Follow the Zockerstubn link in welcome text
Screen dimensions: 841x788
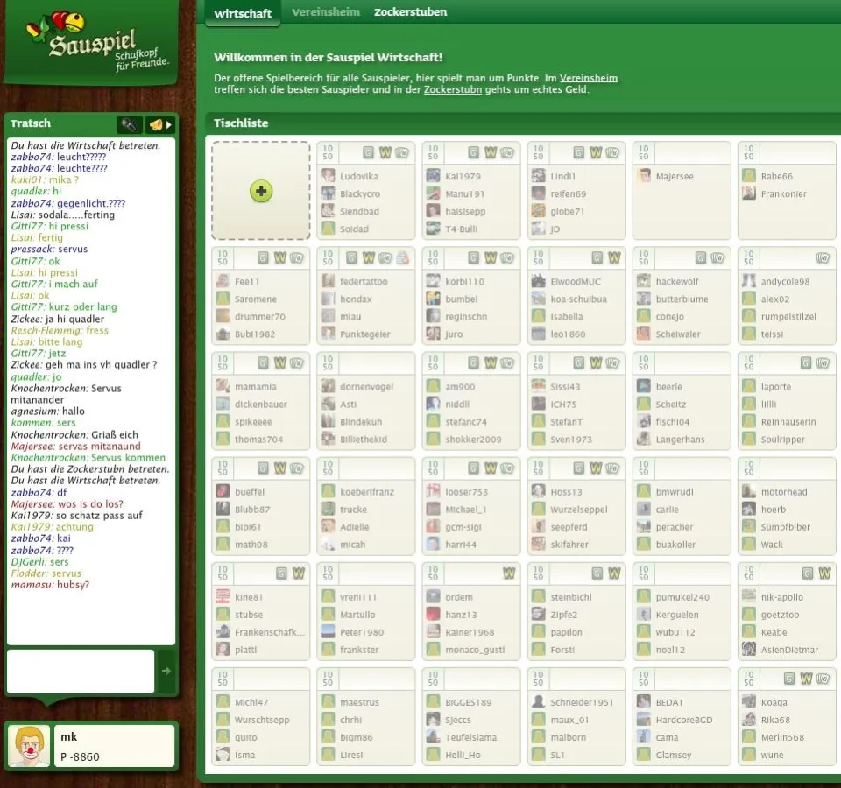click(x=452, y=89)
